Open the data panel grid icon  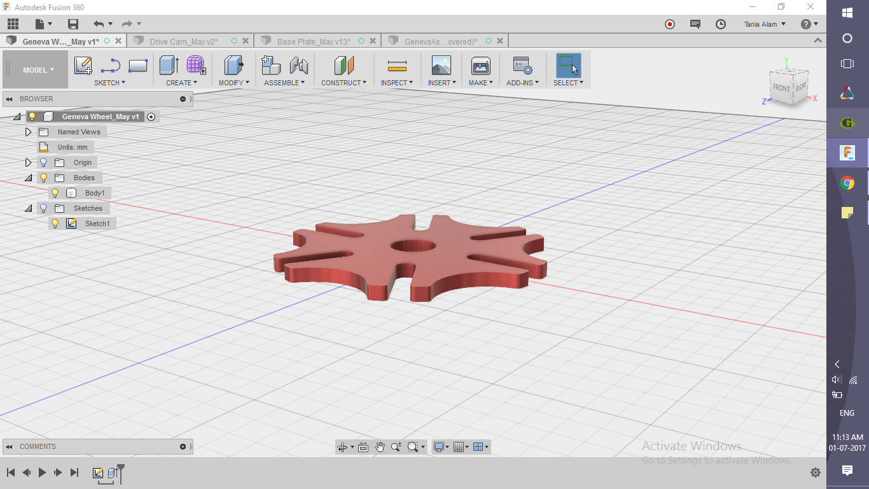(13, 24)
